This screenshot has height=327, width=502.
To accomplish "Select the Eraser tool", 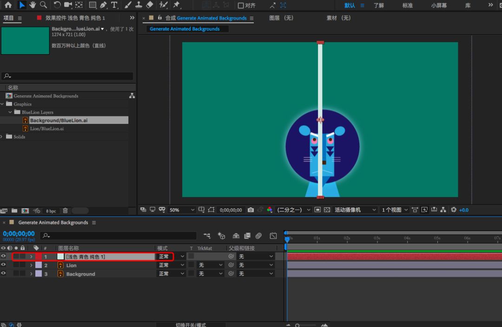I will coord(149,5).
